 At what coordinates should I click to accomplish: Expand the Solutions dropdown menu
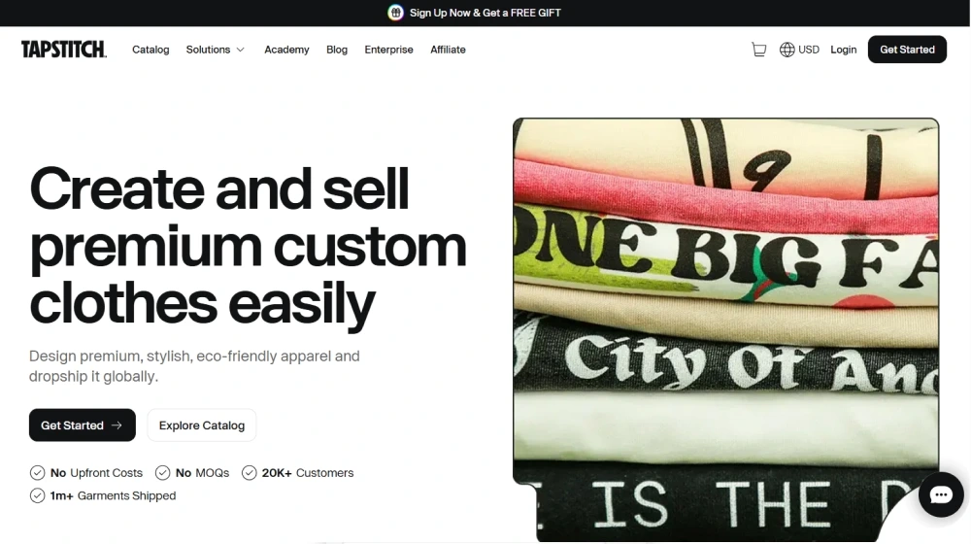(x=208, y=50)
